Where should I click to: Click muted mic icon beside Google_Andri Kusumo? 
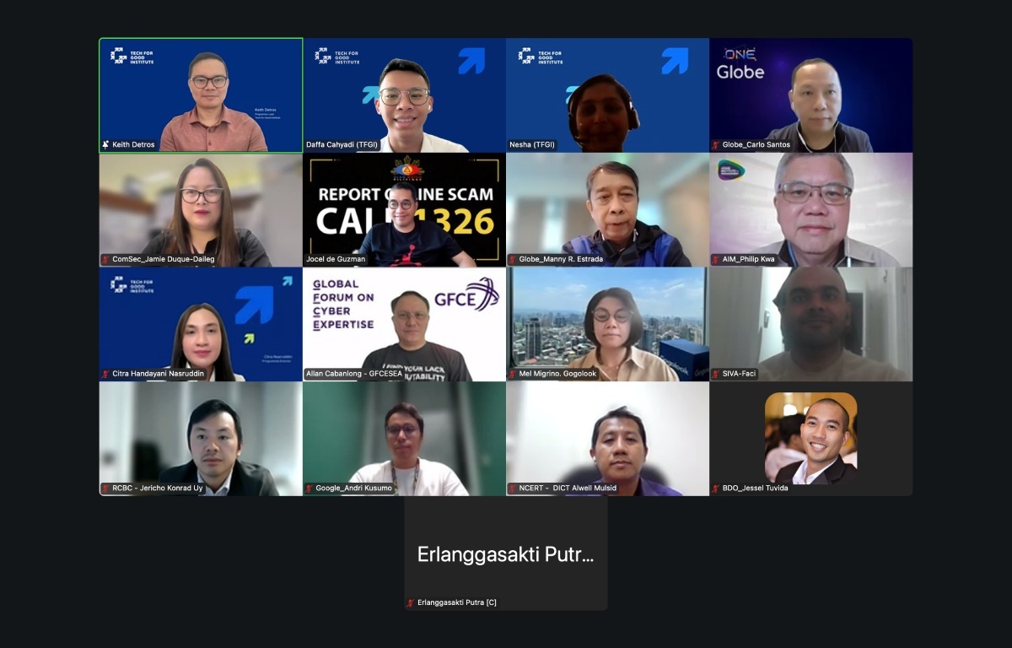pyautogui.click(x=310, y=489)
